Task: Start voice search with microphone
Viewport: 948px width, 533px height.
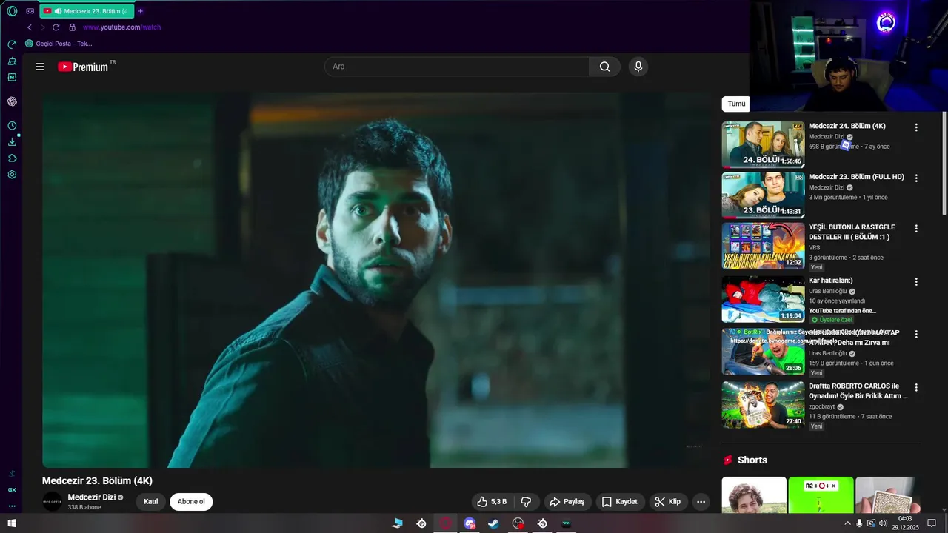Action: coord(638,67)
